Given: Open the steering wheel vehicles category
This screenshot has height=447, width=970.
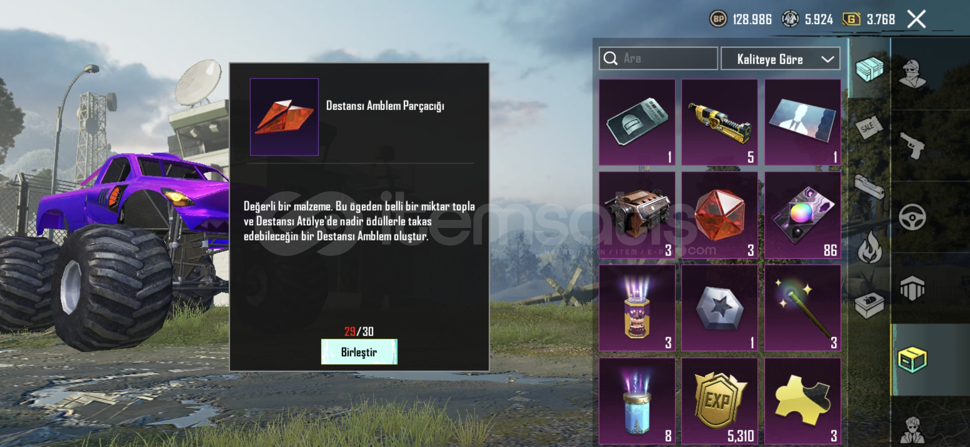Looking at the screenshot, I should (x=912, y=217).
